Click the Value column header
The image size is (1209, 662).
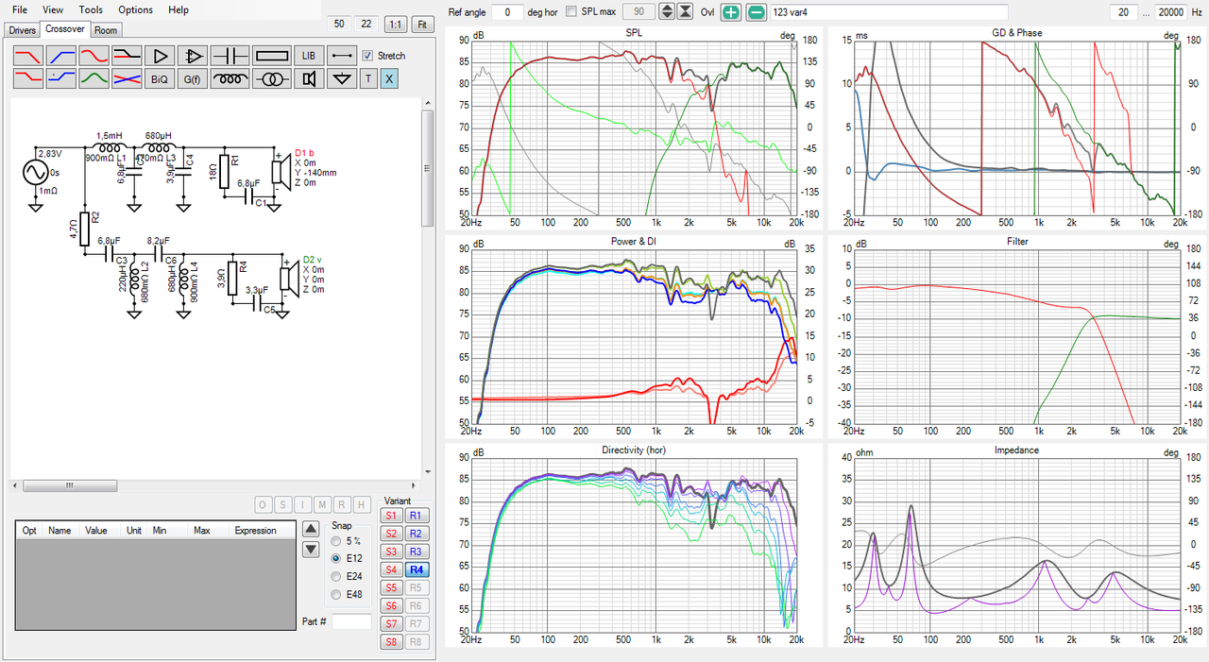tap(96, 531)
